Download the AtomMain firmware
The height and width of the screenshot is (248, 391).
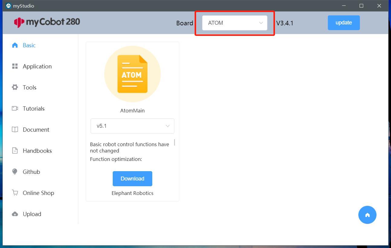point(132,179)
